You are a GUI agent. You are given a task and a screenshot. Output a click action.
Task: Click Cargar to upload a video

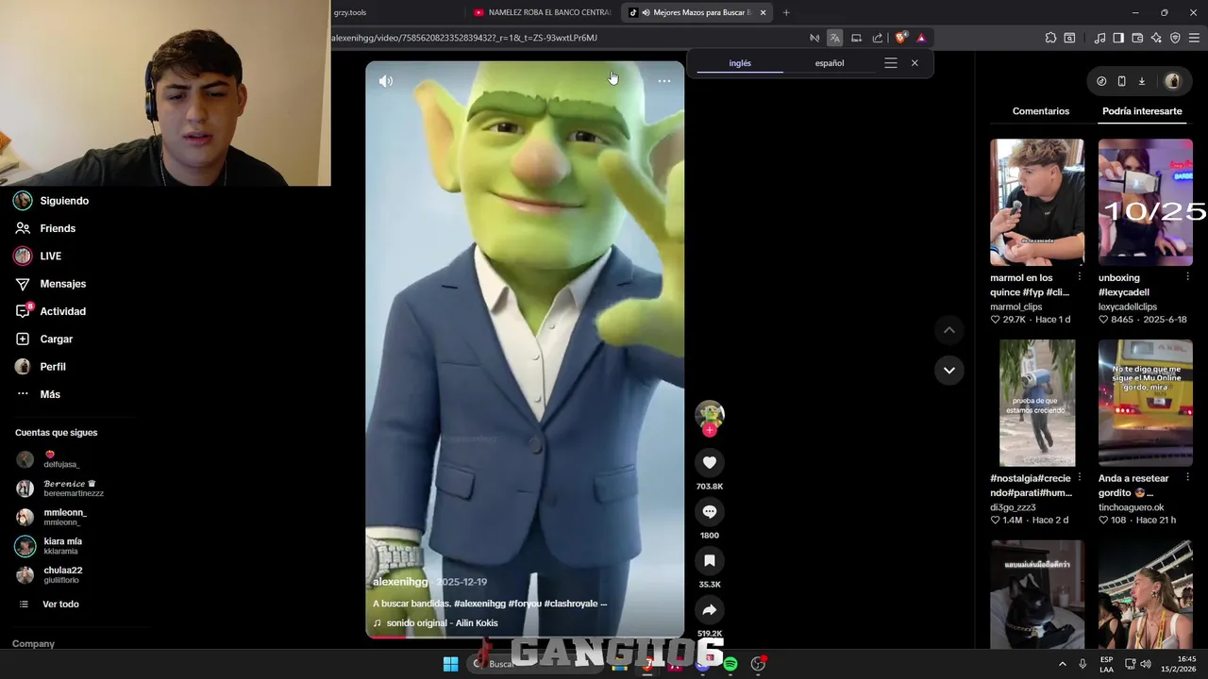click(56, 339)
